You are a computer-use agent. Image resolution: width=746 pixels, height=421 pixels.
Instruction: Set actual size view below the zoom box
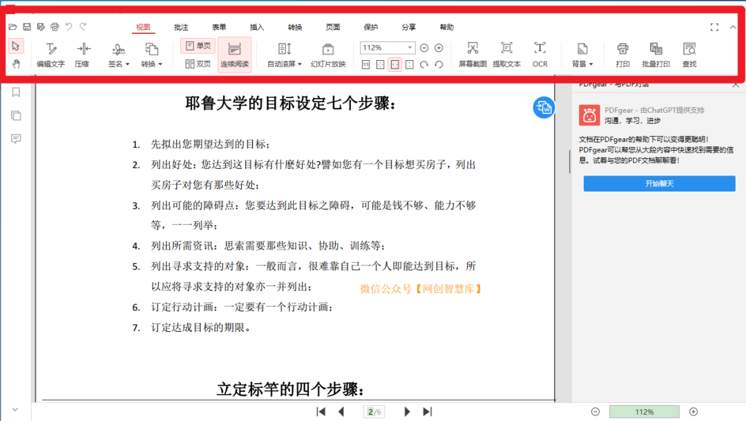pyautogui.click(x=366, y=64)
